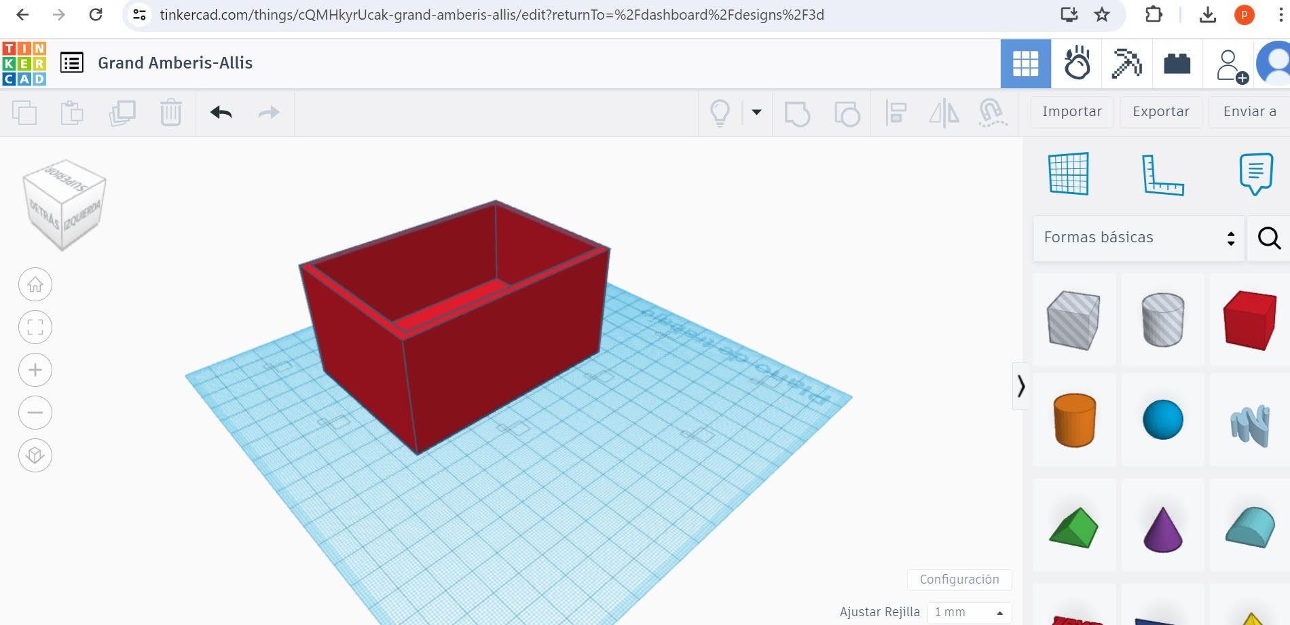Click the Ungroup shapes icon
Viewport: 1290px width, 625px height.
pyautogui.click(x=847, y=113)
